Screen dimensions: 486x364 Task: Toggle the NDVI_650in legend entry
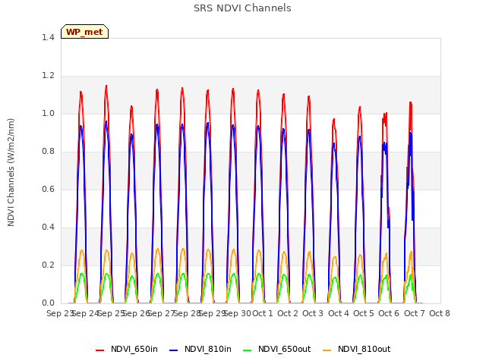tap(127, 349)
